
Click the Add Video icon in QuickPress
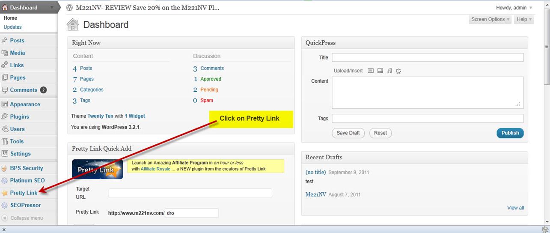pos(380,71)
